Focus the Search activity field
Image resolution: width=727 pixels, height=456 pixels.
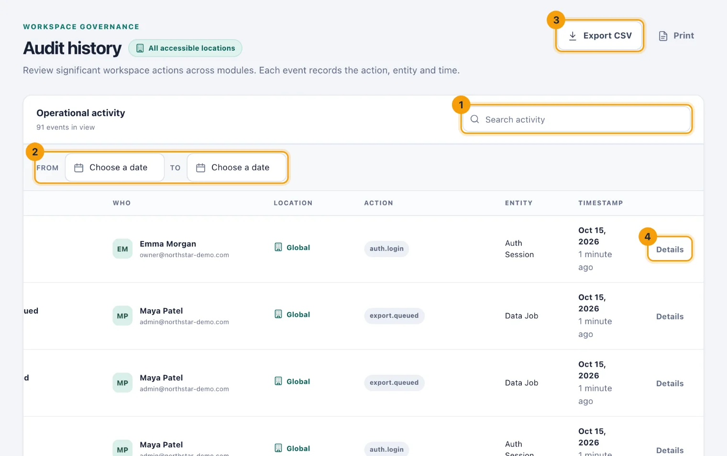tap(576, 119)
